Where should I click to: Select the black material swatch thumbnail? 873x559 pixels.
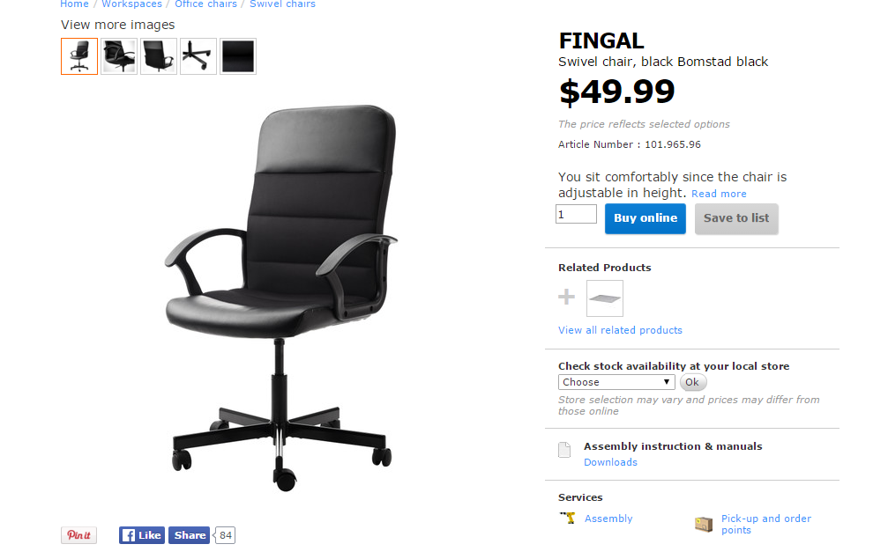tap(238, 56)
